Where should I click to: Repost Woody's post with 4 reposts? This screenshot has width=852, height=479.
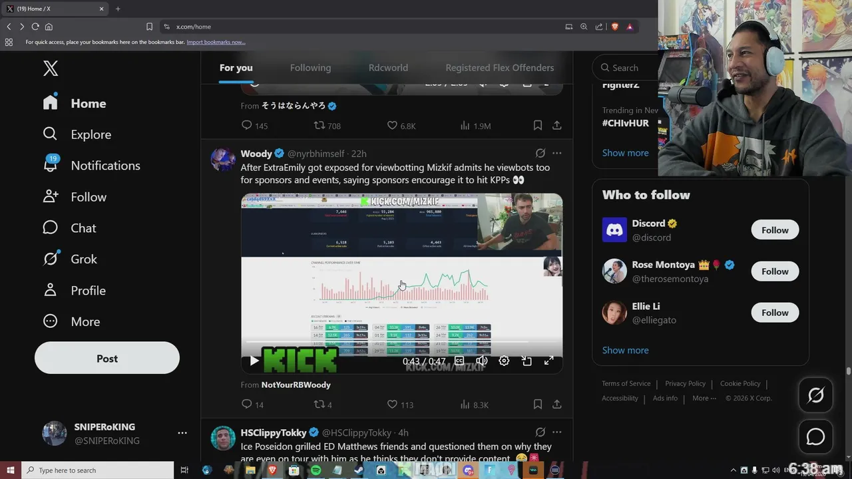point(323,404)
